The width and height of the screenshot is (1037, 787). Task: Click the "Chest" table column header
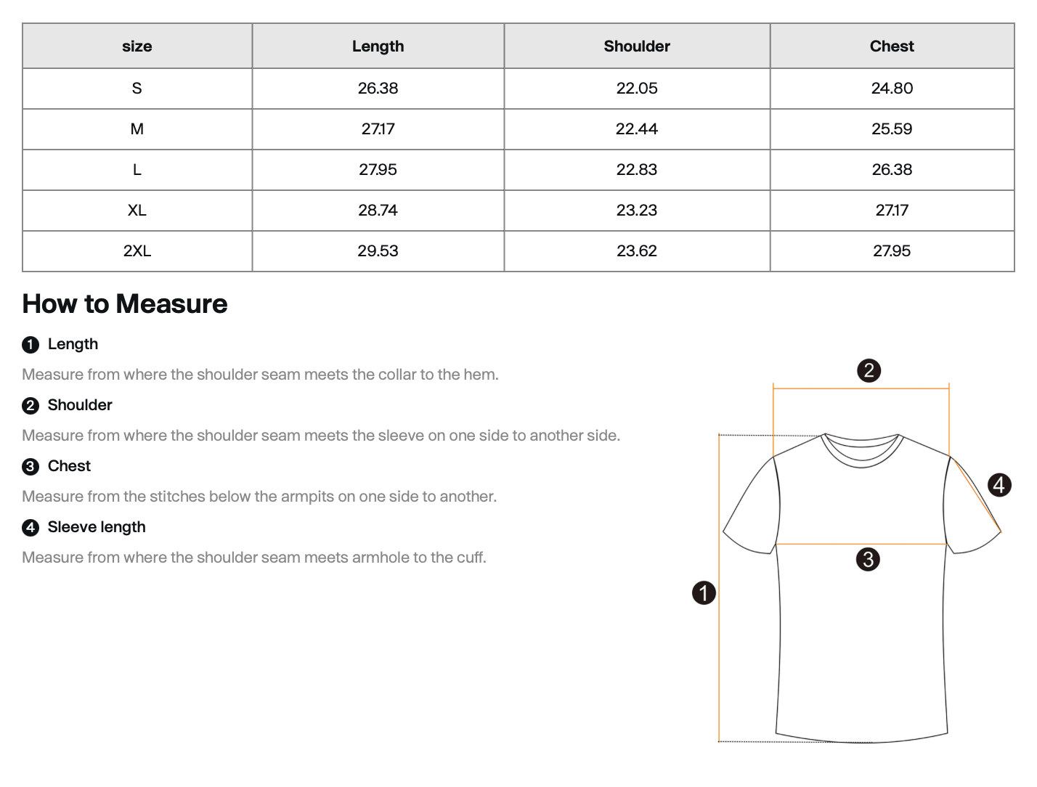[x=892, y=46]
